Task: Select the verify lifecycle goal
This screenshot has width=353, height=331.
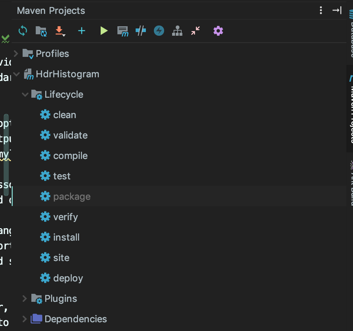Action: point(66,217)
